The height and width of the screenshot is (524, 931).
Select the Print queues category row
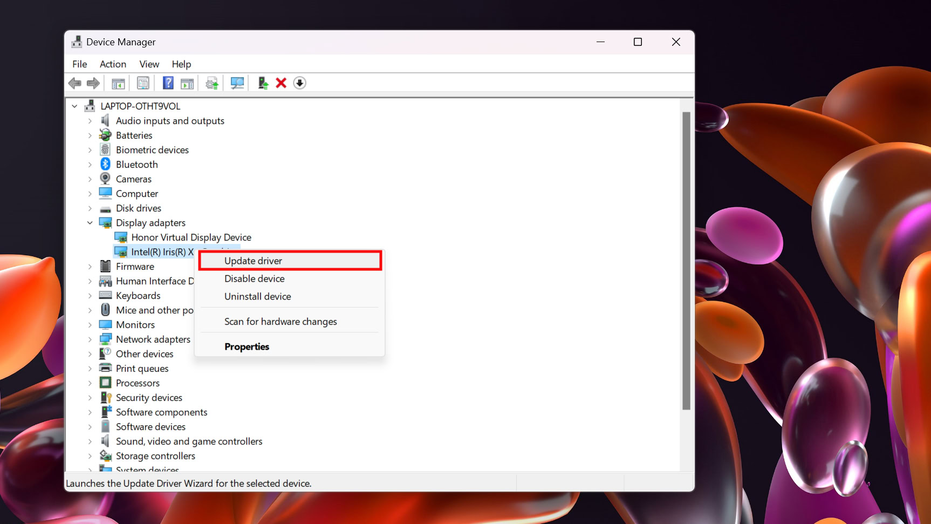[142, 369]
